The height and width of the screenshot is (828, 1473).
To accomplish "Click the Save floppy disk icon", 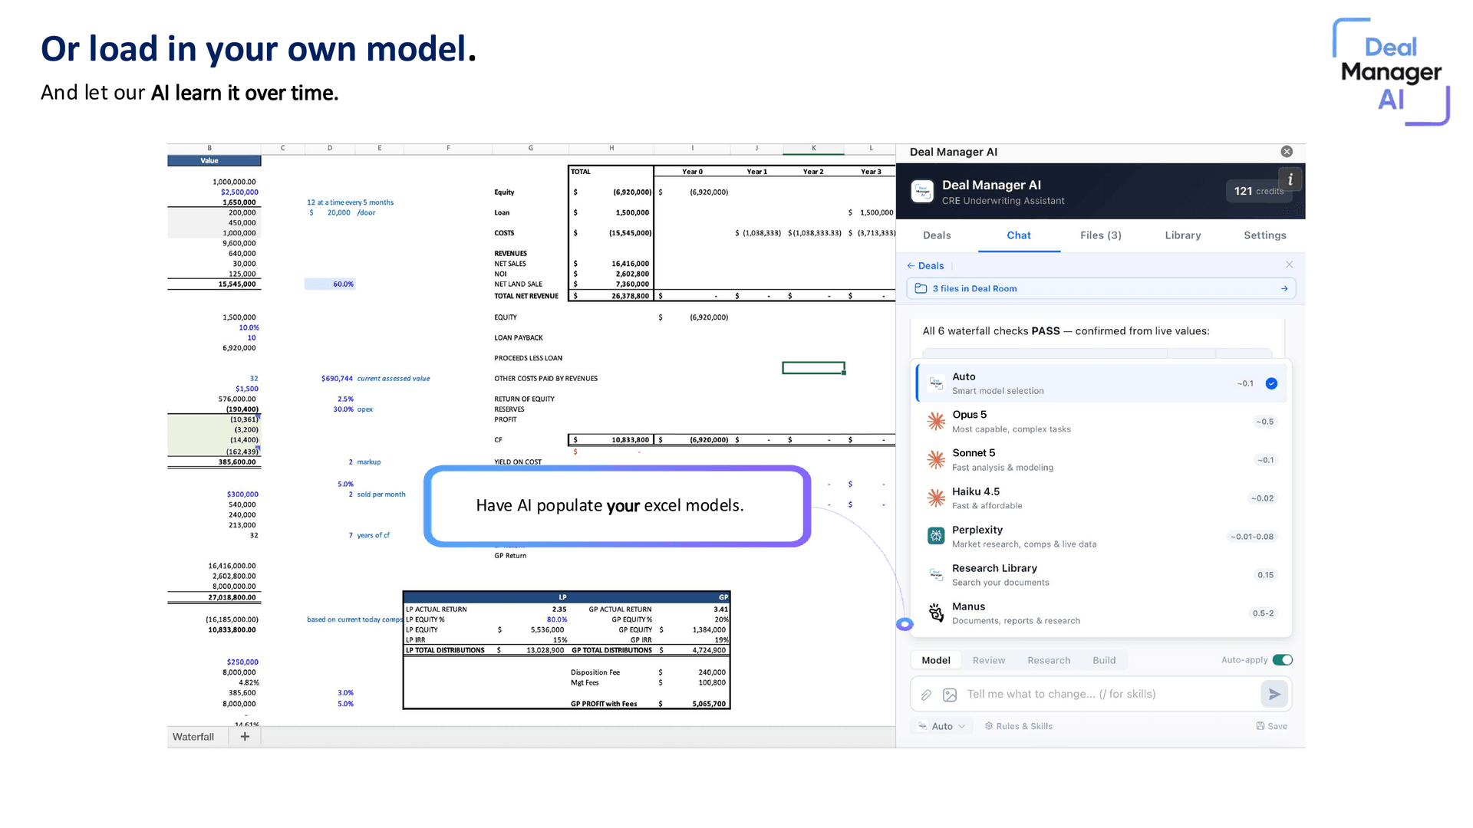I will point(1260,726).
